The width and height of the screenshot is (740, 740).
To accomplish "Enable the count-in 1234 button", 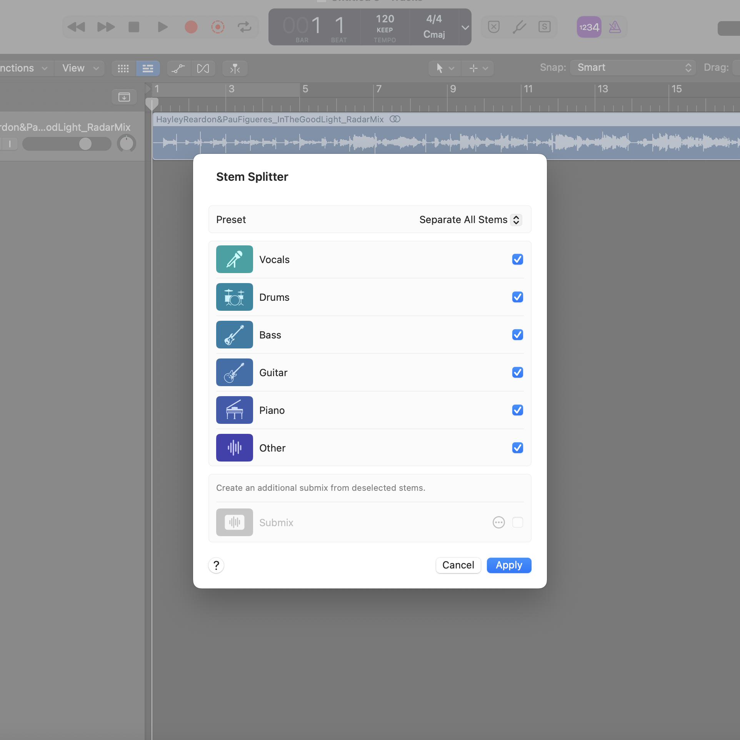I will coord(589,27).
